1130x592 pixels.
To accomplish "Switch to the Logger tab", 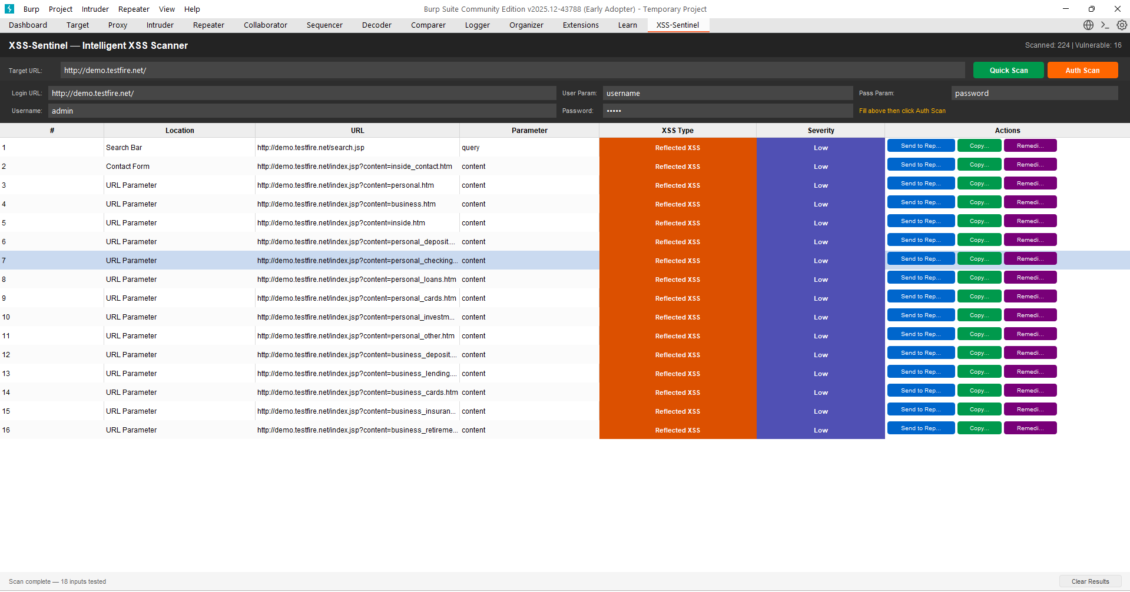I will (478, 25).
